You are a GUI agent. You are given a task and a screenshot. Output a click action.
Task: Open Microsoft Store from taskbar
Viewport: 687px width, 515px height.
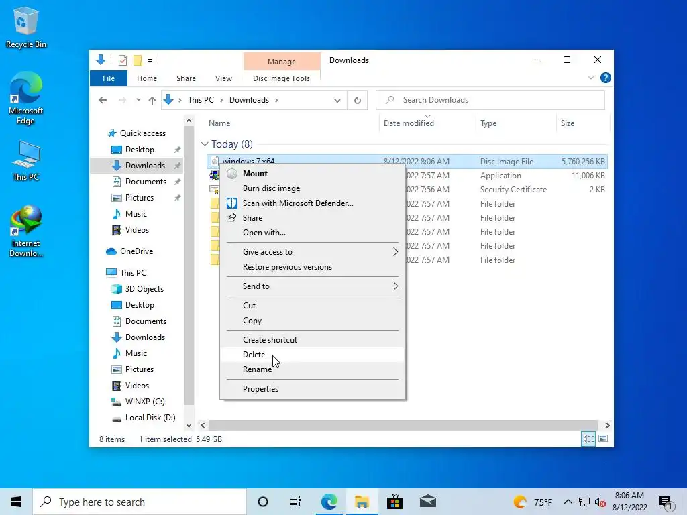pyautogui.click(x=394, y=502)
